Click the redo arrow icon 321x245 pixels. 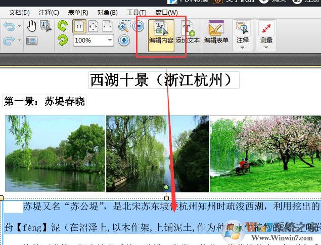click(x=9, y=40)
